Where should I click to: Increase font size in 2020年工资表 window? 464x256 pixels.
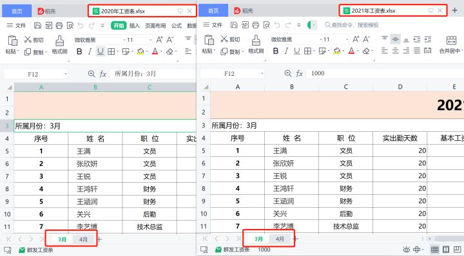coord(159,40)
